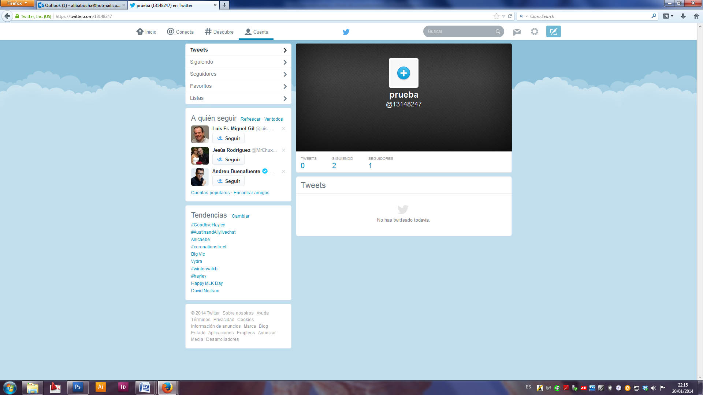Viewport: 703px width, 395px height.
Task: Click the Encontrar amigos link
Action: pos(251,193)
